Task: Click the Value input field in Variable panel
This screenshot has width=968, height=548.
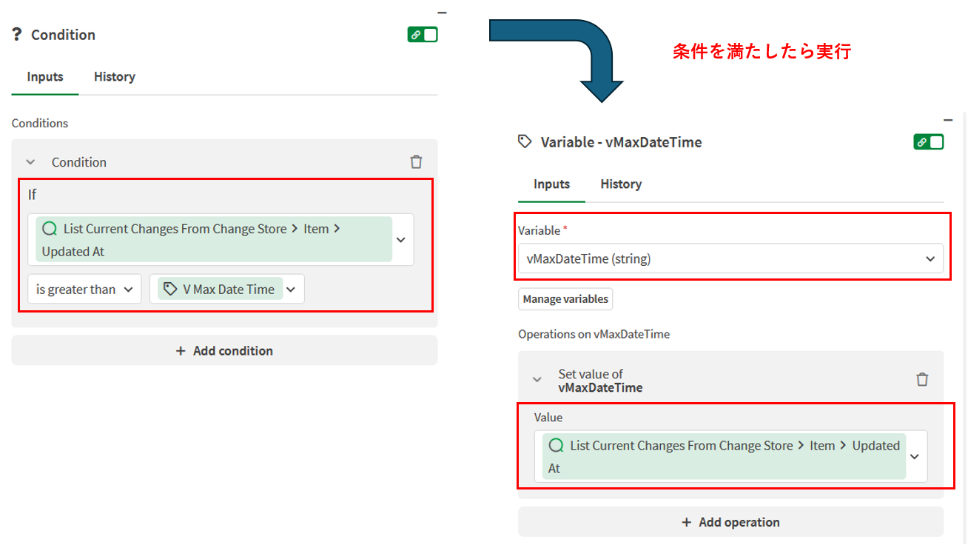Action: coord(722,456)
